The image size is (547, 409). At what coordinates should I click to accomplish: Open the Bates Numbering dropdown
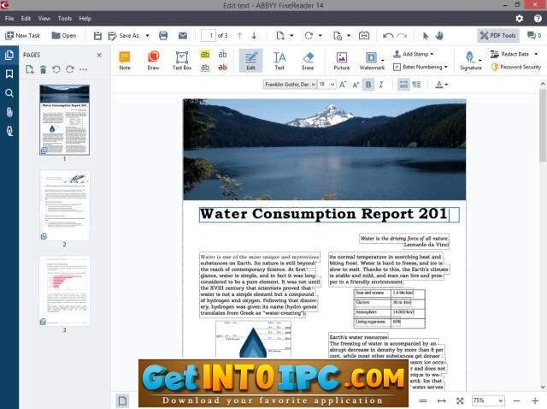[421, 67]
